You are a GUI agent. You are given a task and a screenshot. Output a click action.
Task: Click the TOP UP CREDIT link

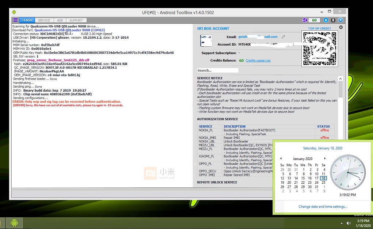click(319, 28)
